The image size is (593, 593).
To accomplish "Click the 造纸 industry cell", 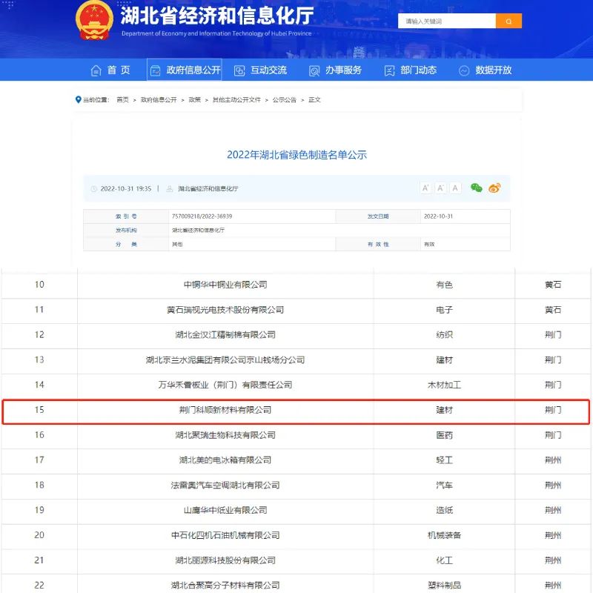I will [x=444, y=510].
